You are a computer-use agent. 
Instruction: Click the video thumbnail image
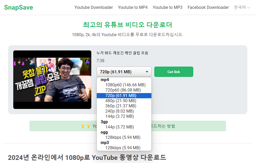pyautogui.click(x=52, y=80)
